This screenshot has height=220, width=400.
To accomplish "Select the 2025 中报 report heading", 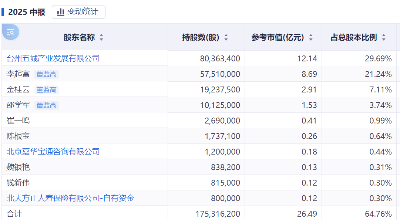I will 27,12.
